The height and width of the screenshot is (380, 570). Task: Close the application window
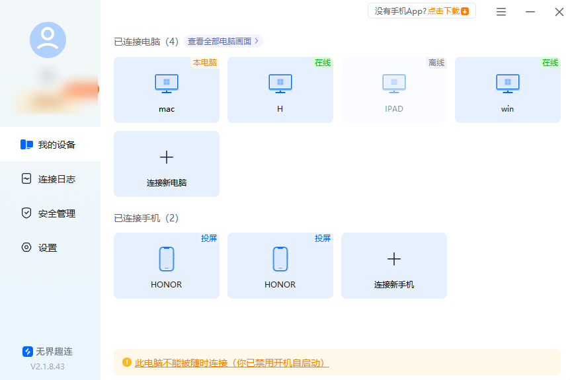pyautogui.click(x=559, y=12)
